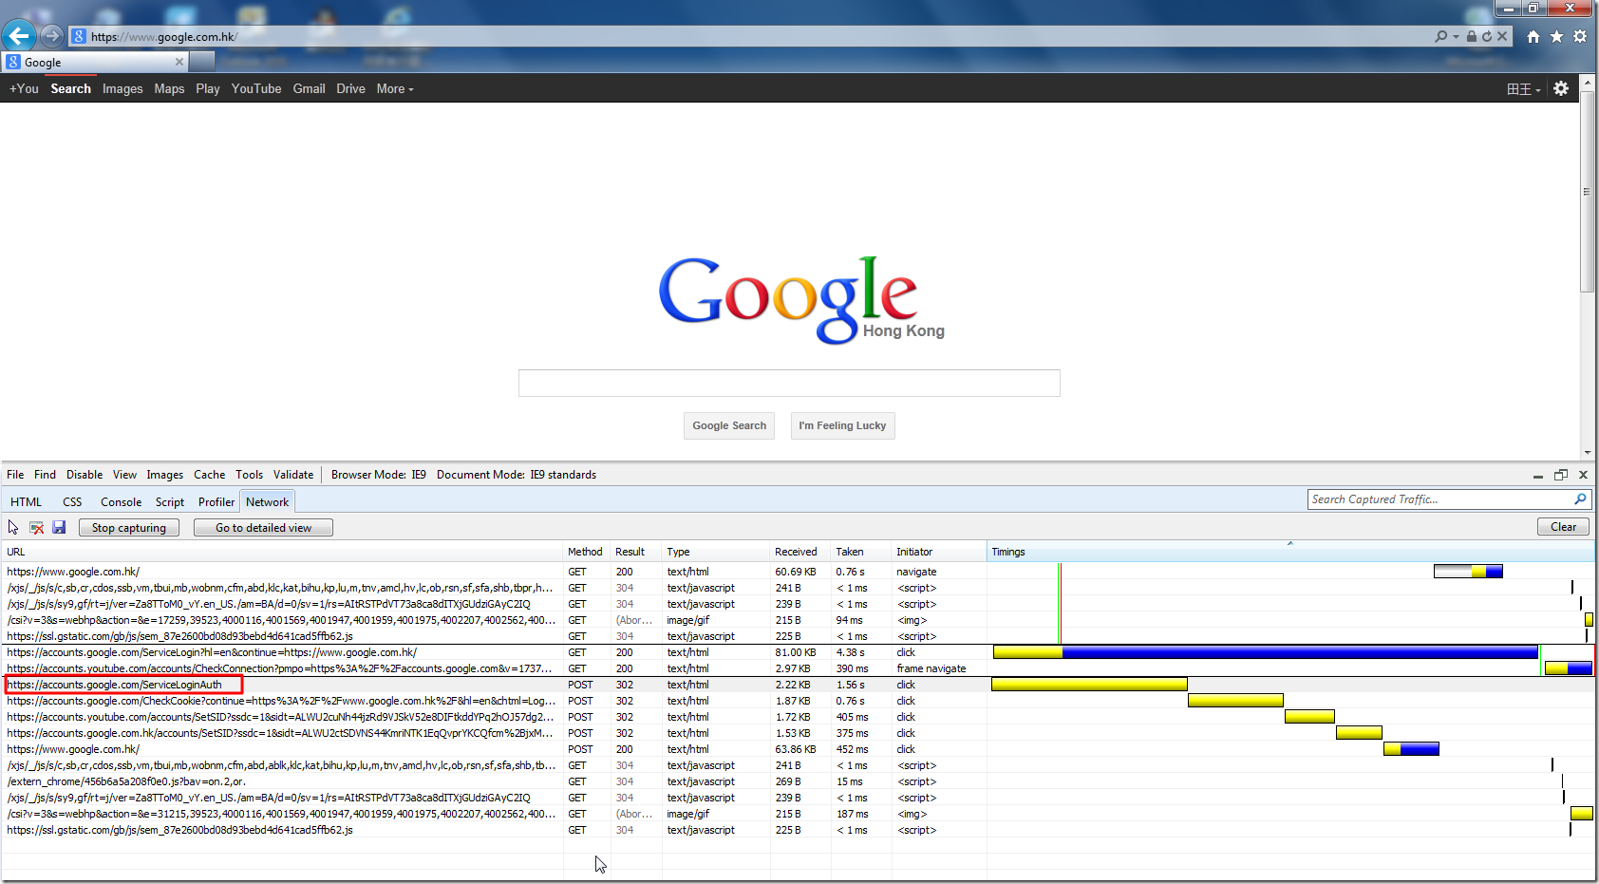Open Play in the Google bar

208,88
